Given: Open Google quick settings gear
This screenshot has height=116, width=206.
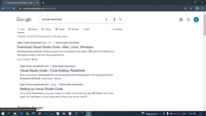Looking at the screenshot, I should pos(181,20).
